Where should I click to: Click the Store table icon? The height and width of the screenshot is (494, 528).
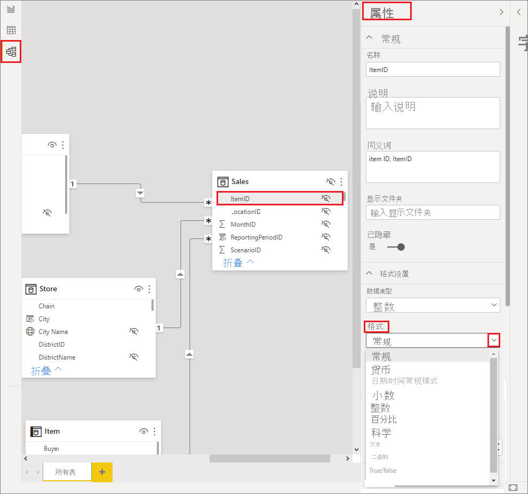[x=31, y=289]
